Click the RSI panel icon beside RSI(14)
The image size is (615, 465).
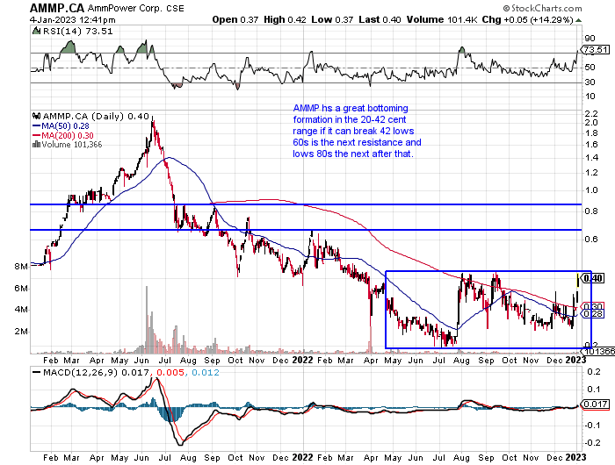[x=36, y=31]
